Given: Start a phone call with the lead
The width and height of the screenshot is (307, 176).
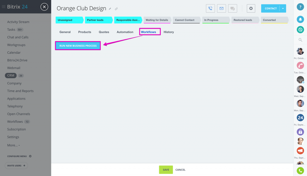Looking at the screenshot, I should point(210,8).
